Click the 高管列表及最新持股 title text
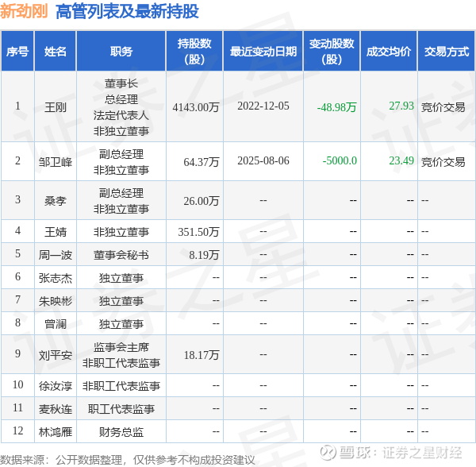 click(127, 12)
